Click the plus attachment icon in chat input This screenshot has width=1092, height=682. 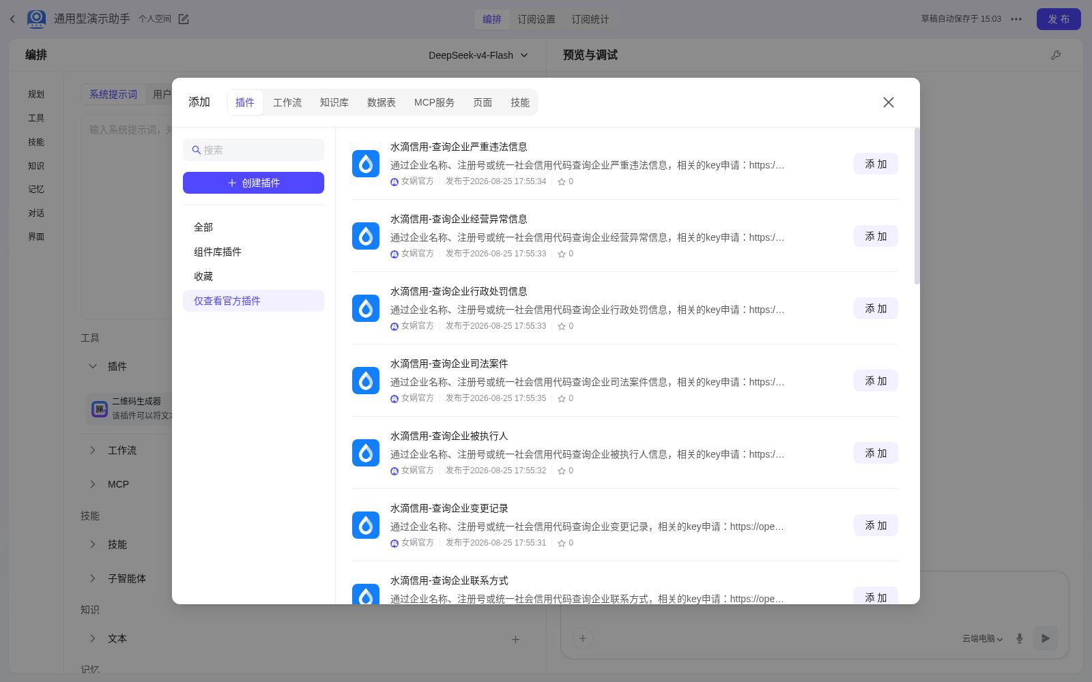click(x=583, y=638)
